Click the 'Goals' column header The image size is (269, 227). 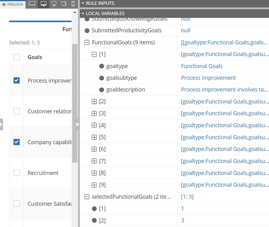tap(35, 57)
